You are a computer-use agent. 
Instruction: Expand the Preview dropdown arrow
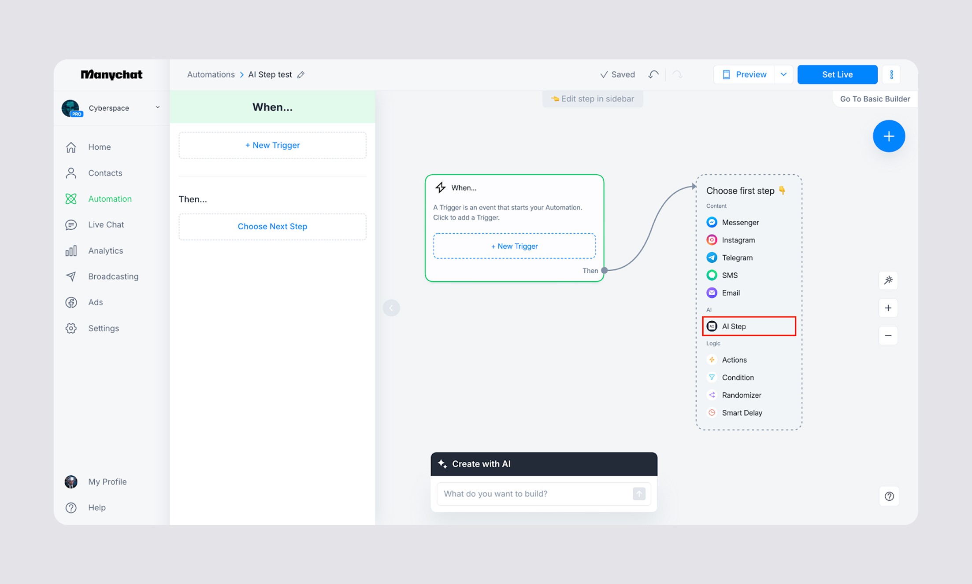coord(783,74)
